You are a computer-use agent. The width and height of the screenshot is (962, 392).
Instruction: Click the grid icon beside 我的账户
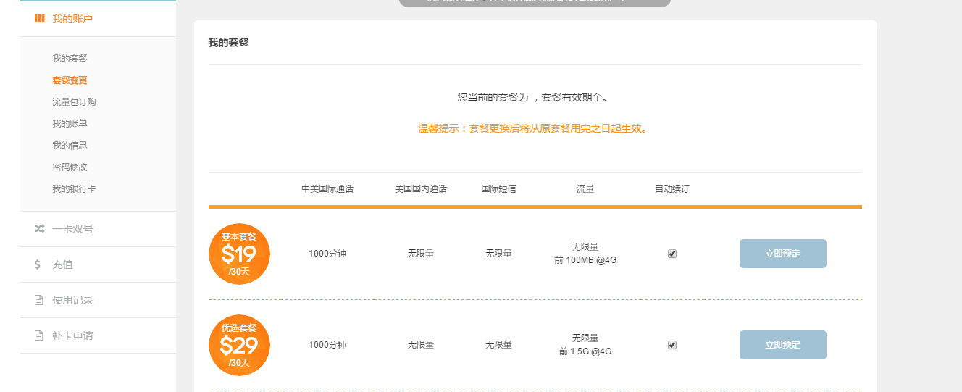click(x=39, y=19)
